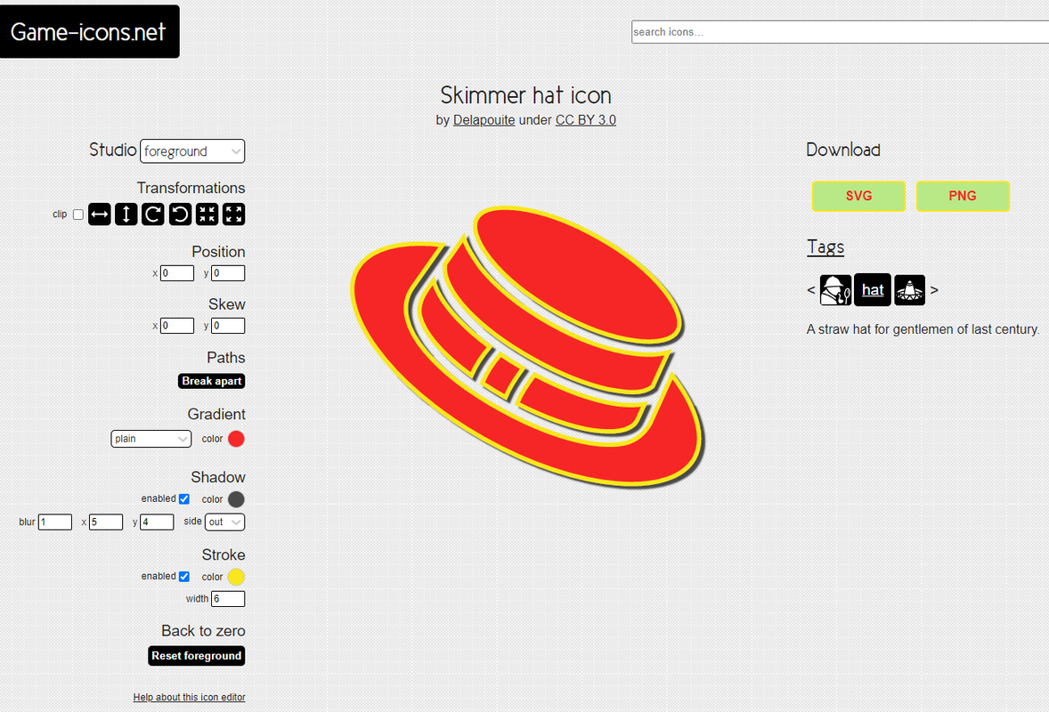Open the Gradient plain type dropdown
1049x712 pixels.
151,439
